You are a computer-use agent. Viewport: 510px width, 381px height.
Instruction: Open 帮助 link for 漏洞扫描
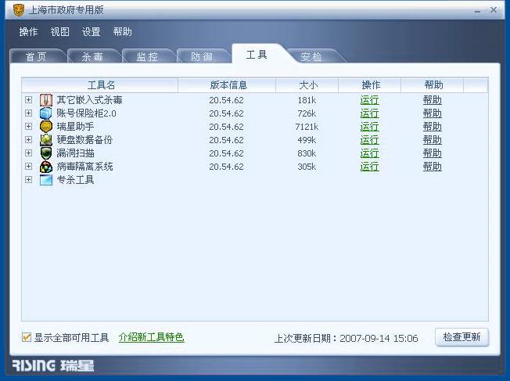click(x=433, y=153)
